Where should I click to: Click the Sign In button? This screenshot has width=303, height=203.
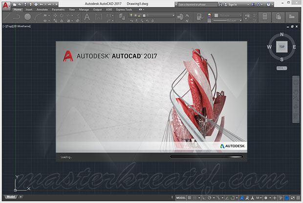coord(231,4)
